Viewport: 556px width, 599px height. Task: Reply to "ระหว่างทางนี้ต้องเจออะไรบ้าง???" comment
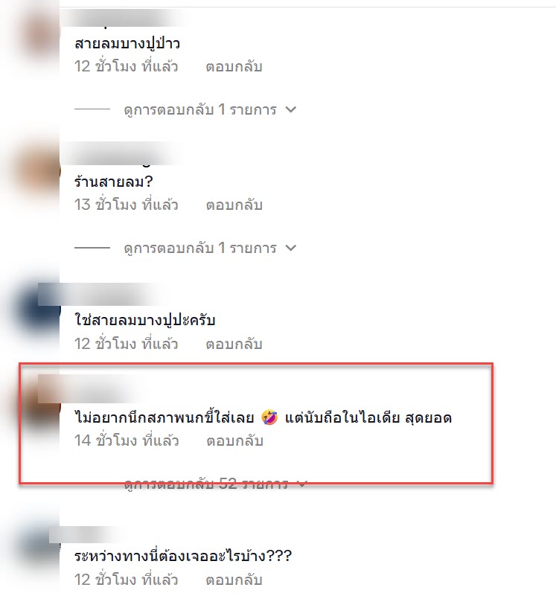click(x=234, y=580)
